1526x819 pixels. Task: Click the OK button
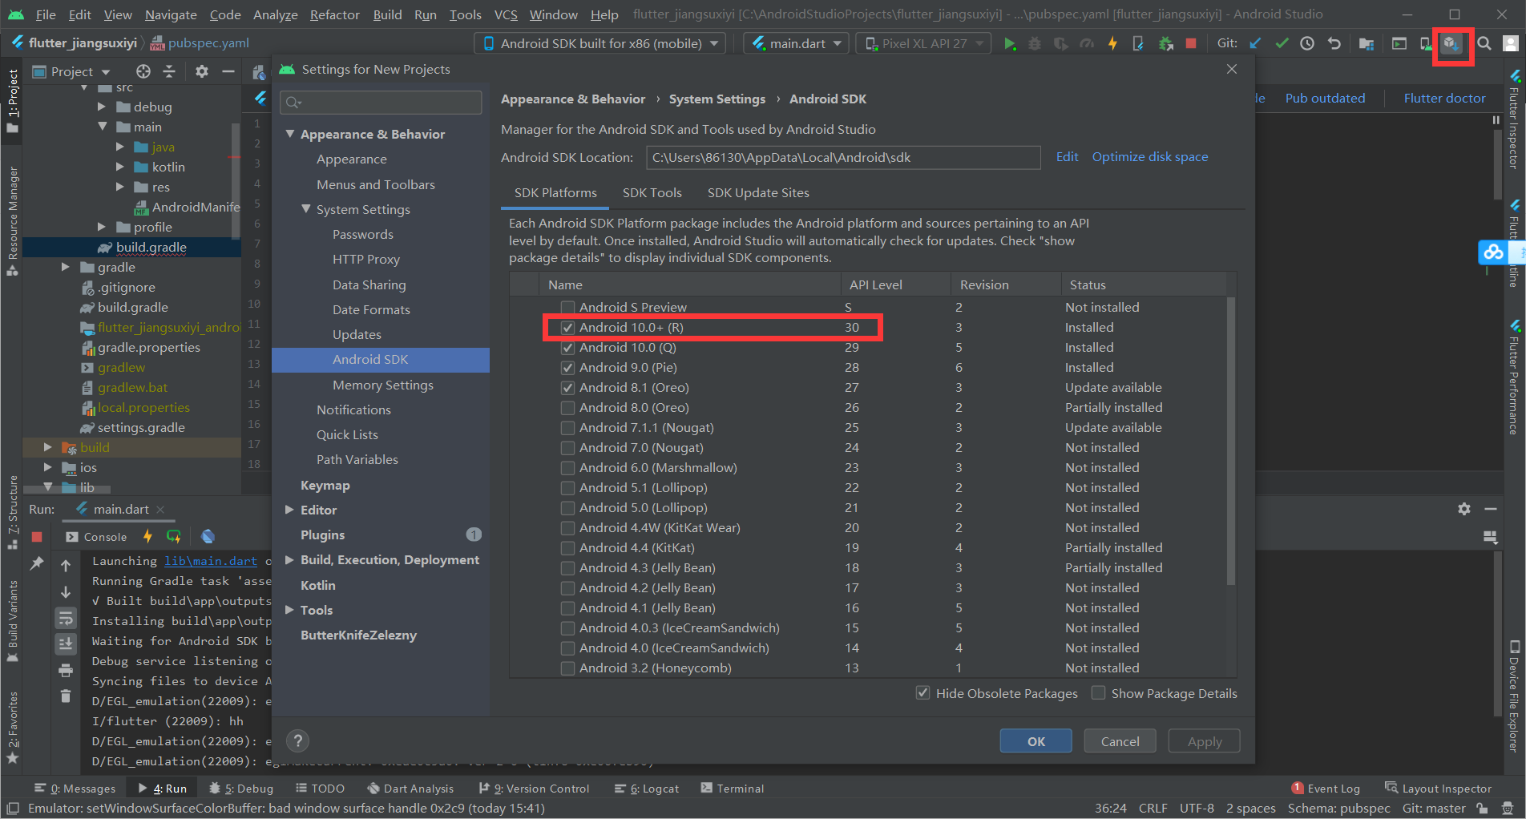pyautogui.click(x=1035, y=741)
